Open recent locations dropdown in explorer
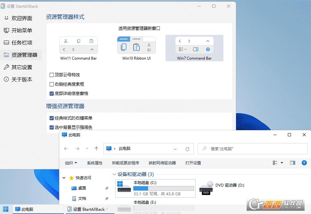Screen dimensions: 311x214 coord(87,149)
